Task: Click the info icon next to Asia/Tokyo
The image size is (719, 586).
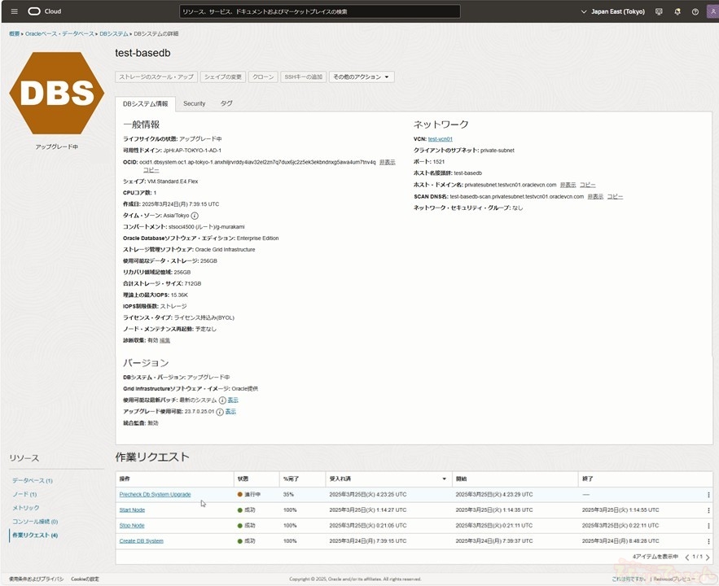Action: click(195, 216)
